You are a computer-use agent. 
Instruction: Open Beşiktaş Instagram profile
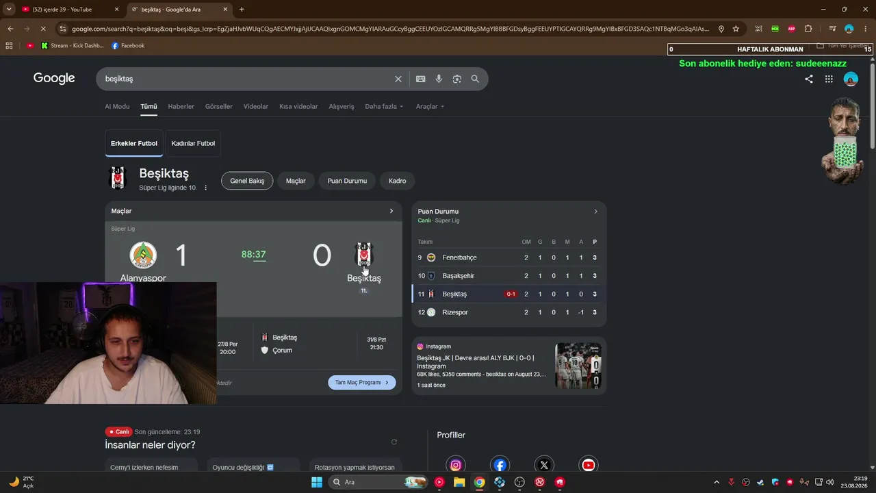click(456, 465)
